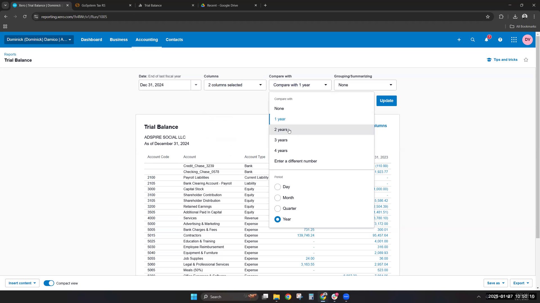Screen dimensions: 540x303
Task: Bookmark page with Chrome star icon
Action: coord(488,17)
